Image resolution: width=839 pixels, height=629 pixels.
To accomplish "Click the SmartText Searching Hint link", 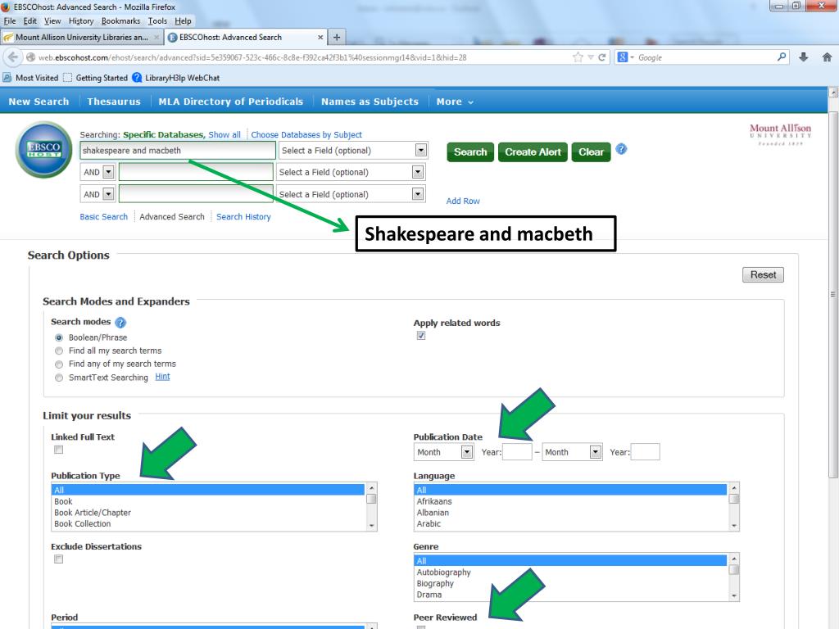I will tap(162, 377).
